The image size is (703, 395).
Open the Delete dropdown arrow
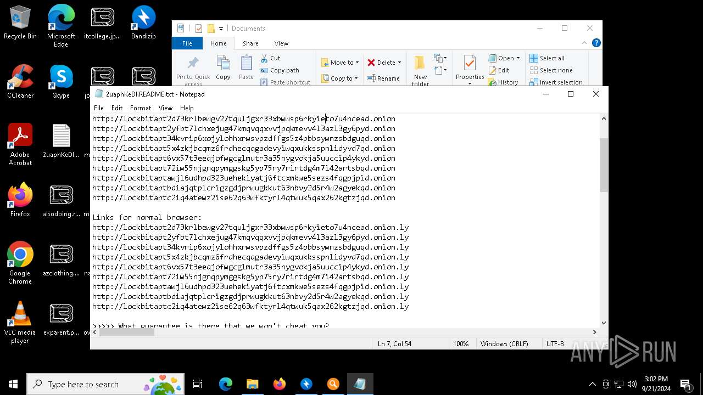click(399, 63)
